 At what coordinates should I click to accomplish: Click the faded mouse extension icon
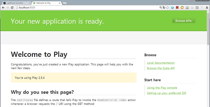pos(202,8)
